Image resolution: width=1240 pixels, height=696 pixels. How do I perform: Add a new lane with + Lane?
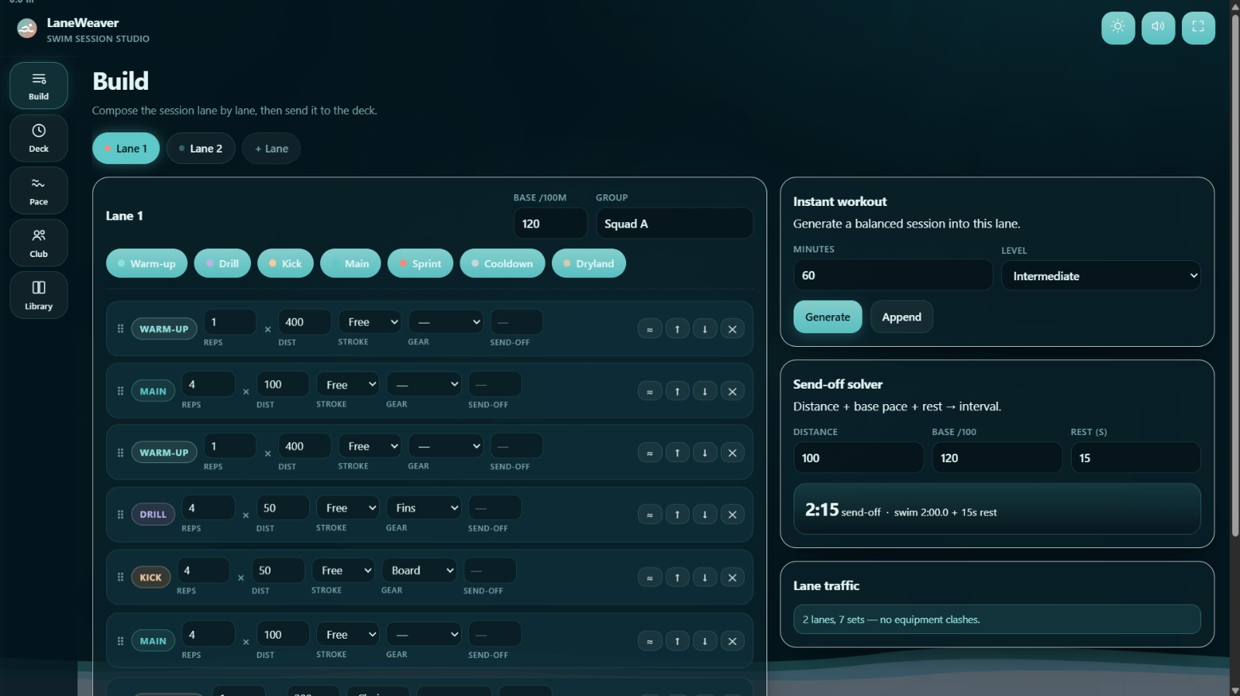coord(271,149)
